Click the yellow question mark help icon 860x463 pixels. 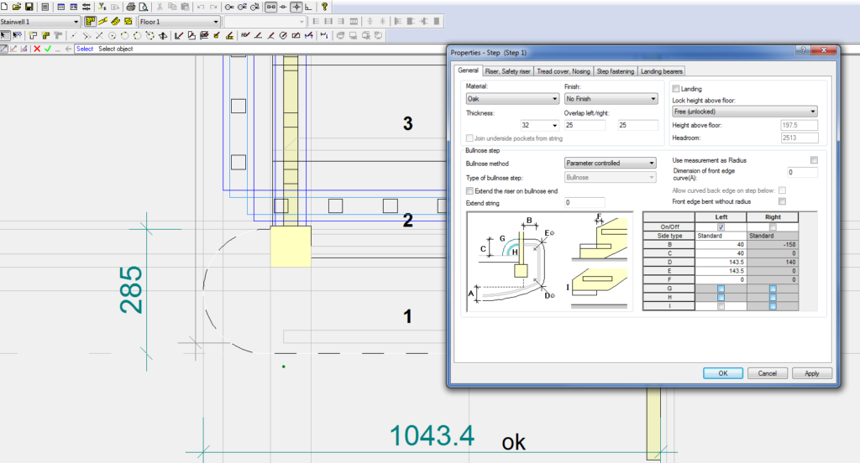pos(325,7)
